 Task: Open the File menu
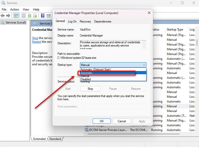4,9
